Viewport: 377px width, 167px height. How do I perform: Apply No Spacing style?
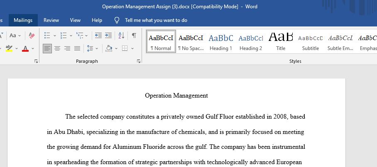click(191, 41)
